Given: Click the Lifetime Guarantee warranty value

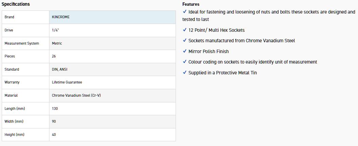Looking at the screenshot, I should [67, 82].
